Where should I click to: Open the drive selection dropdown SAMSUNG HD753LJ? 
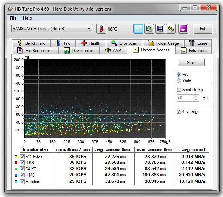tap(52, 29)
